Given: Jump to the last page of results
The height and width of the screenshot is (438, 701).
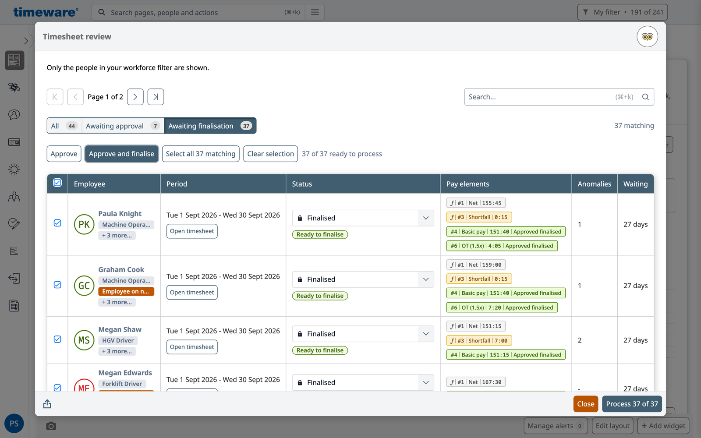Looking at the screenshot, I should [156, 97].
